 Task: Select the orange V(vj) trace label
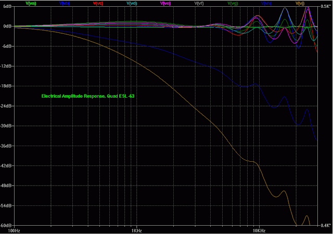(300, 3)
